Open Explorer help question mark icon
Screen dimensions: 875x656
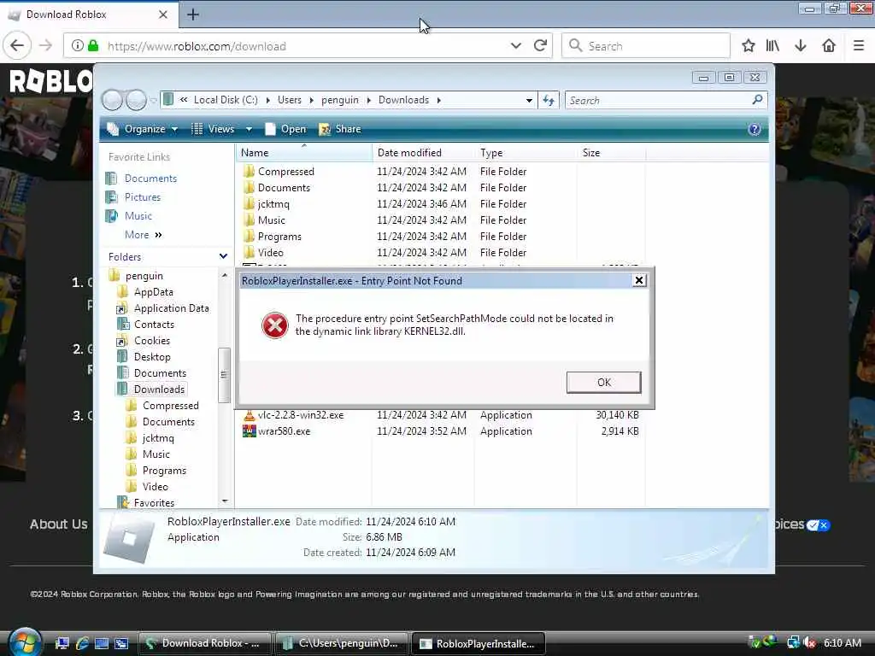[x=754, y=129]
